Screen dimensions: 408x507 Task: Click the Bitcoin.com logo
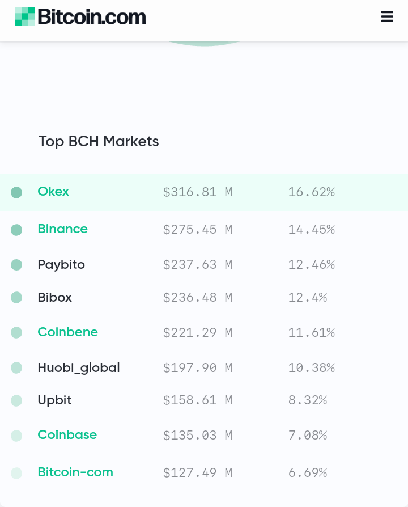click(80, 16)
